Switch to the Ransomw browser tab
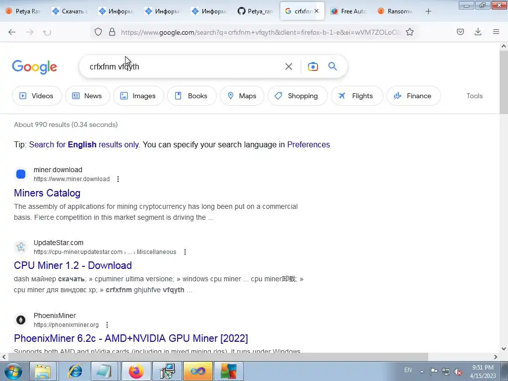The width and height of the screenshot is (508, 381). pyautogui.click(x=395, y=11)
